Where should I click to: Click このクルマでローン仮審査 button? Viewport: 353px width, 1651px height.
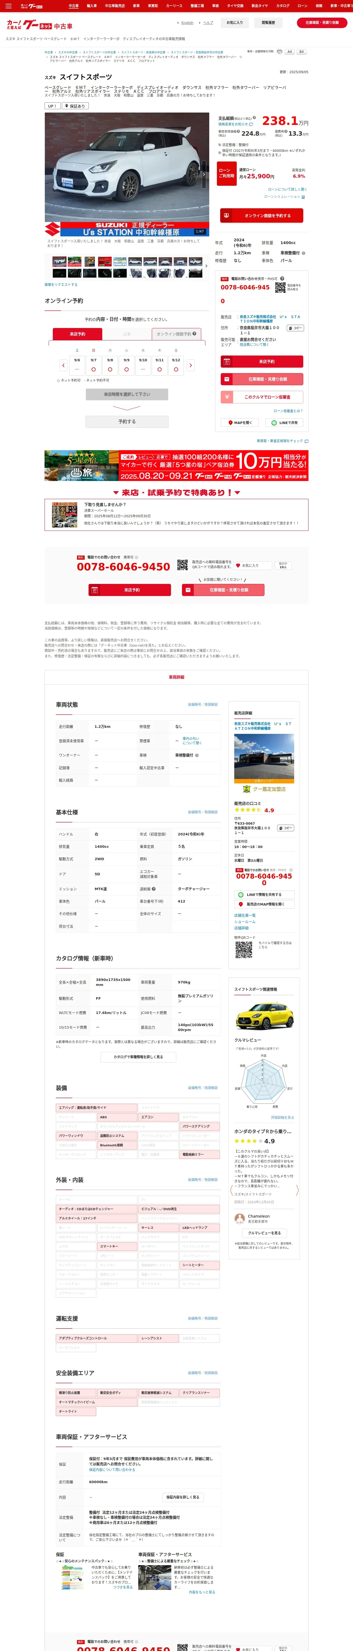coord(261,397)
